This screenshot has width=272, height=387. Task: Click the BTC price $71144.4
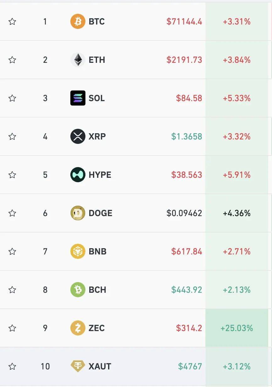[x=184, y=22]
